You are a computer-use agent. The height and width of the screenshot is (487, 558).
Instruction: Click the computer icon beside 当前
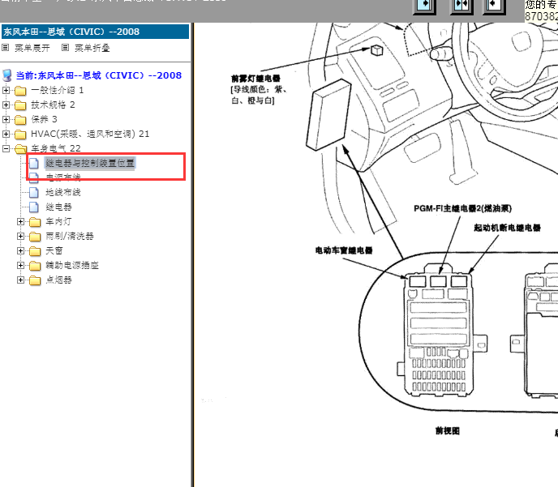pos(7,75)
